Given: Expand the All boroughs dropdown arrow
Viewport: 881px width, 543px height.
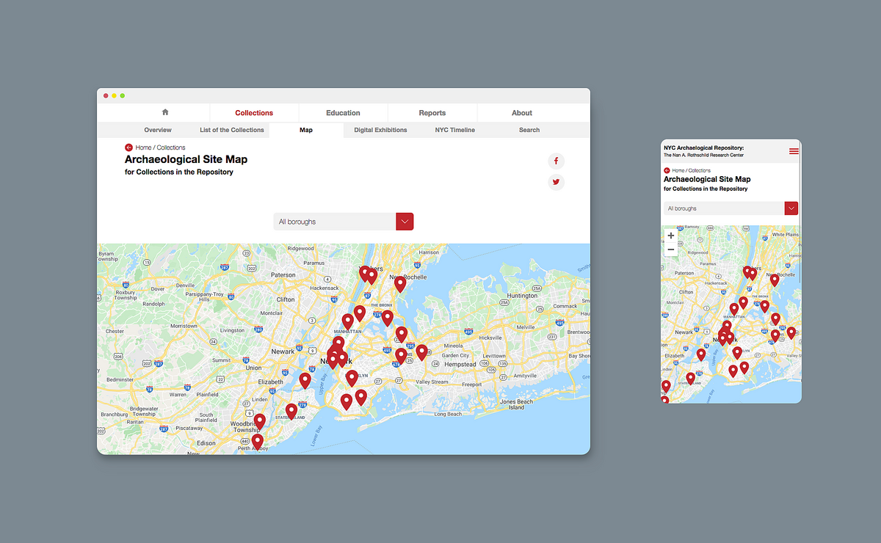Looking at the screenshot, I should (405, 222).
